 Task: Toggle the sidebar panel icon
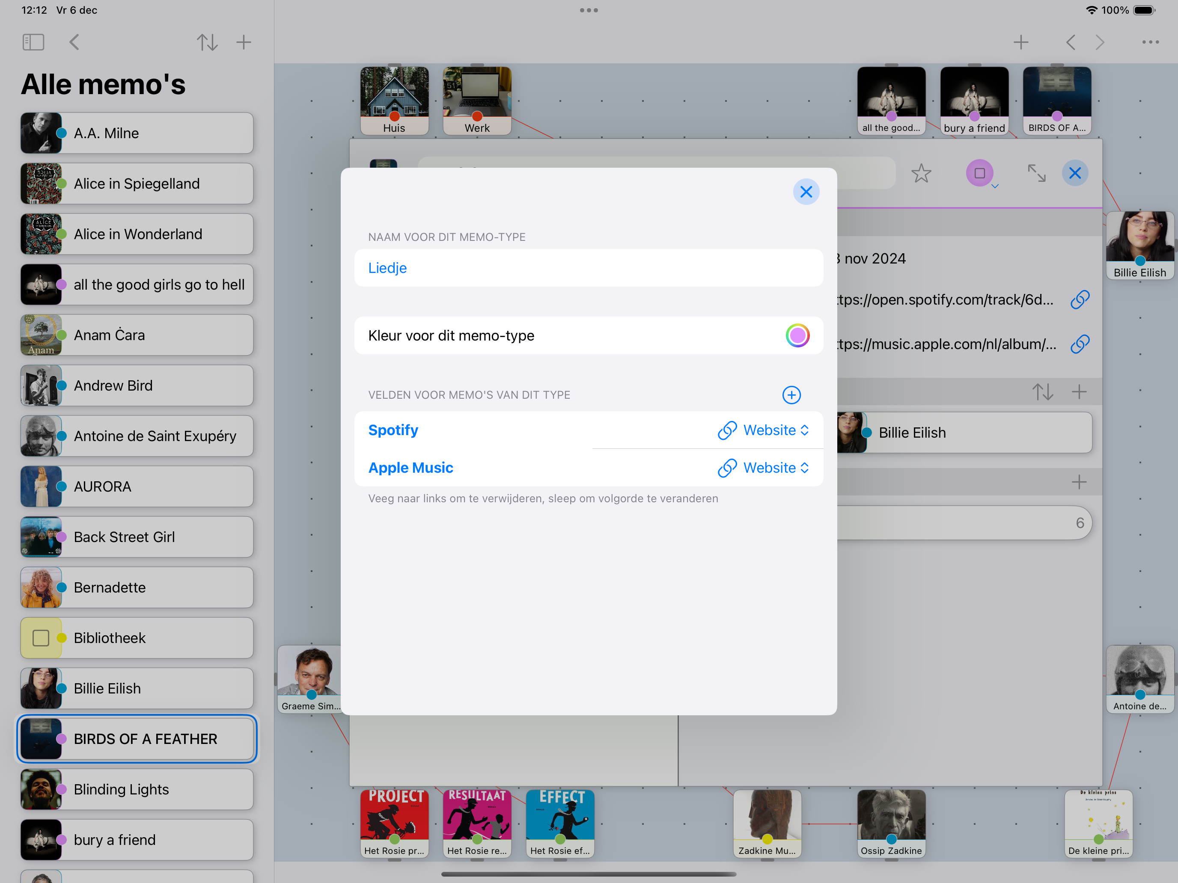pos(33,42)
